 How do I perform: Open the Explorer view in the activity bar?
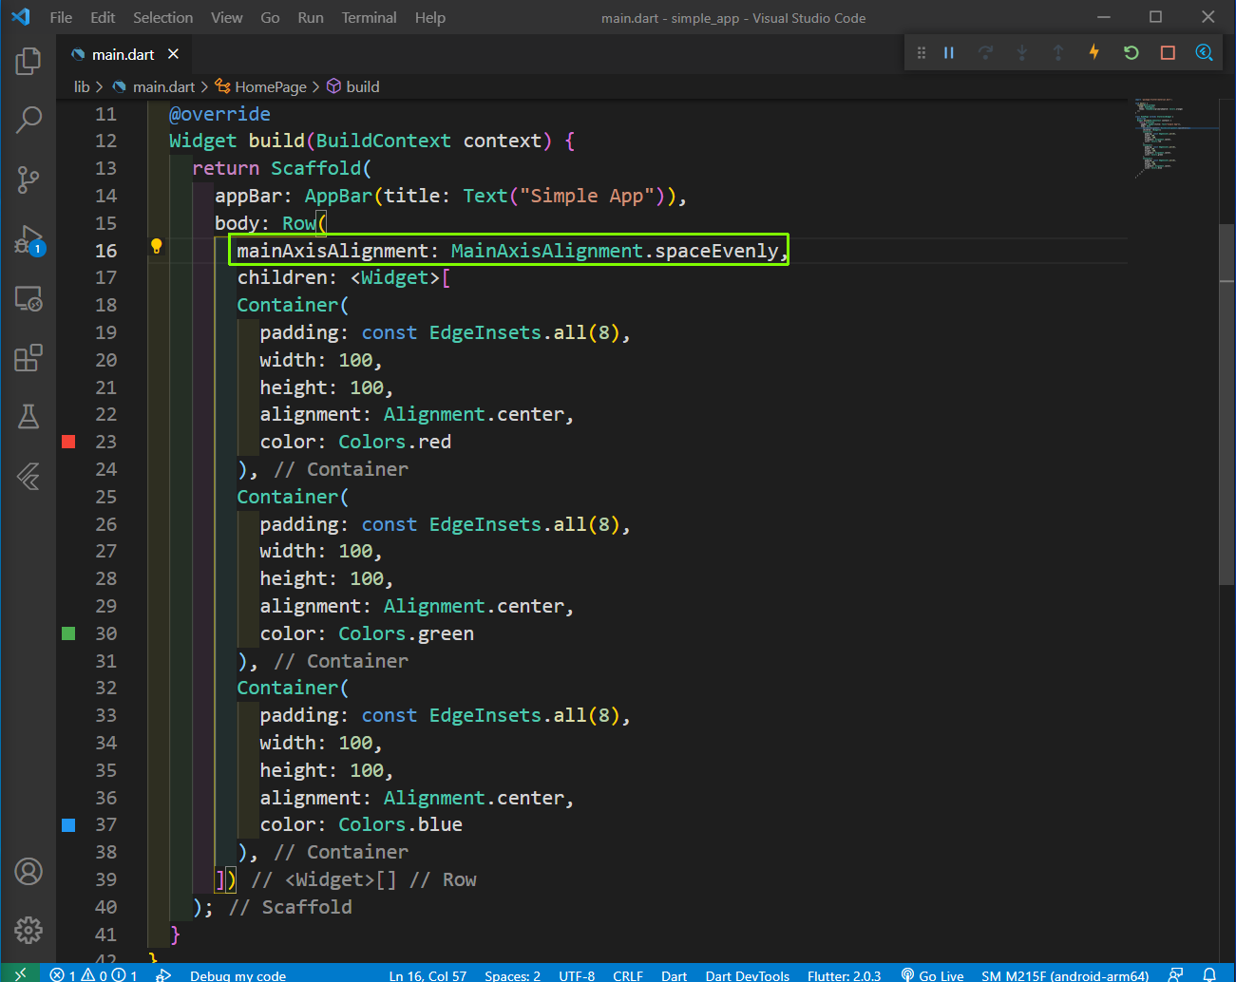pos(29,62)
